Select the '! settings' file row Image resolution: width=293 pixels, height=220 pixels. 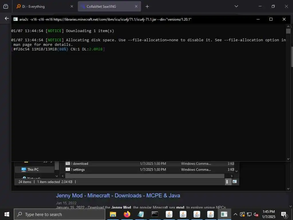pyautogui.click(x=149, y=170)
